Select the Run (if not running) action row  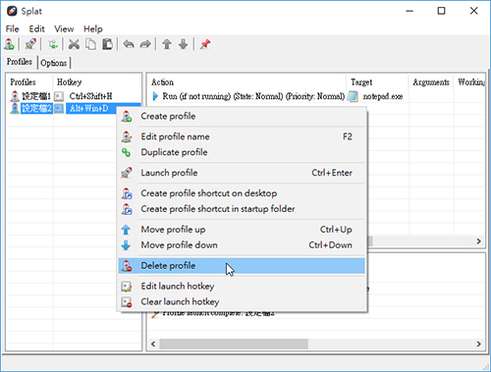point(316,96)
